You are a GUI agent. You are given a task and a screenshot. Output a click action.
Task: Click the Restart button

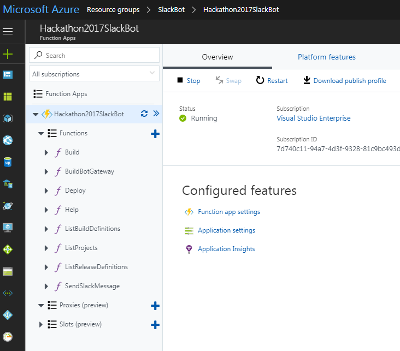(x=272, y=81)
